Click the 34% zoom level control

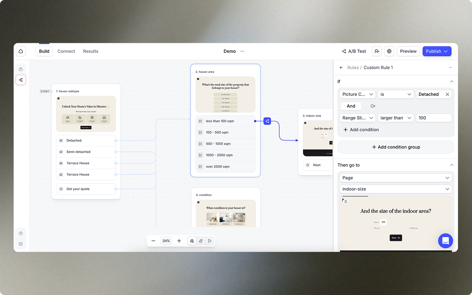point(166,240)
